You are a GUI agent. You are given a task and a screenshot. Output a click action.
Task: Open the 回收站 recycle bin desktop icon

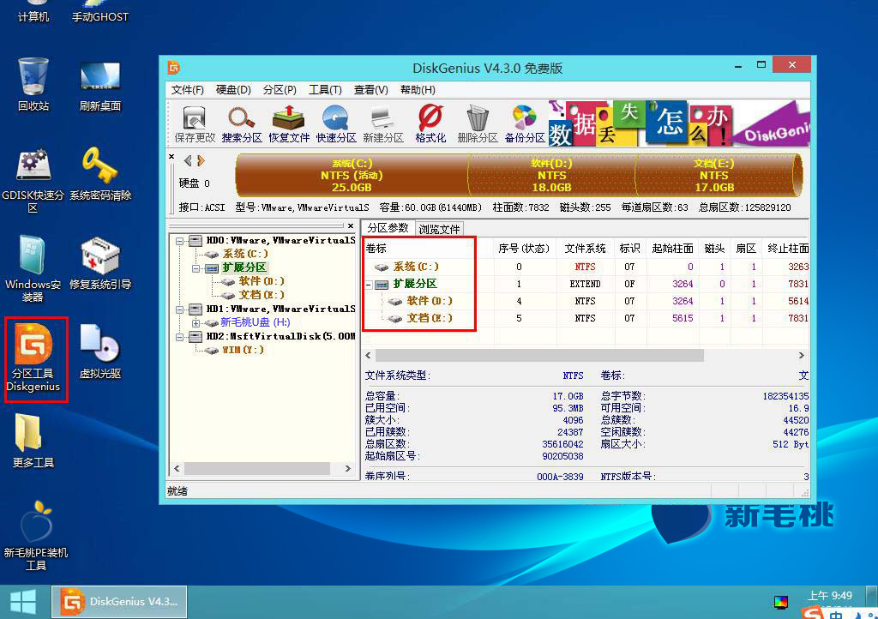click(x=33, y=84)
